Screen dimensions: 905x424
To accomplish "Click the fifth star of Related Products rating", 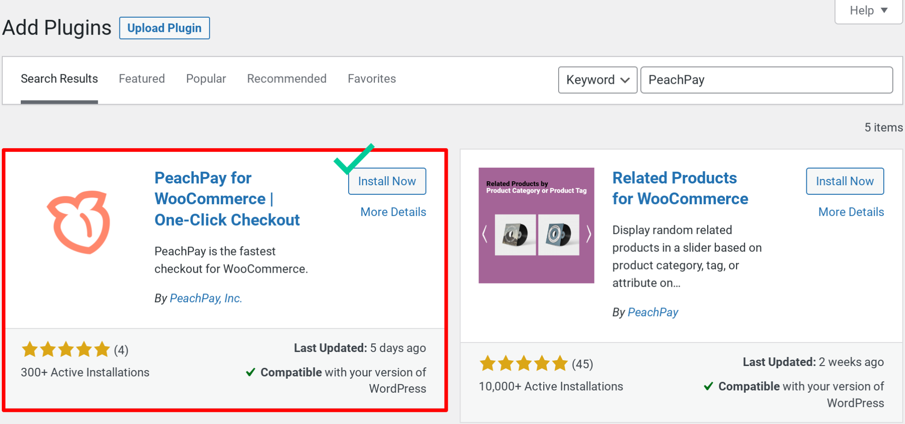I will click(560, 363).
